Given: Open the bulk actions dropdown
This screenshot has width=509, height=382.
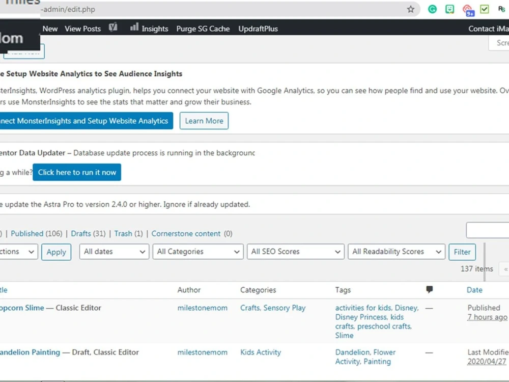Looking at the screenshot, I should point(18,252).
